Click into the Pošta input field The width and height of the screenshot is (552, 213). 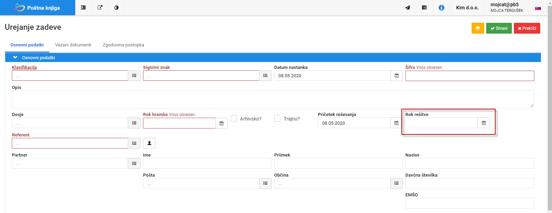coord(201,183)
